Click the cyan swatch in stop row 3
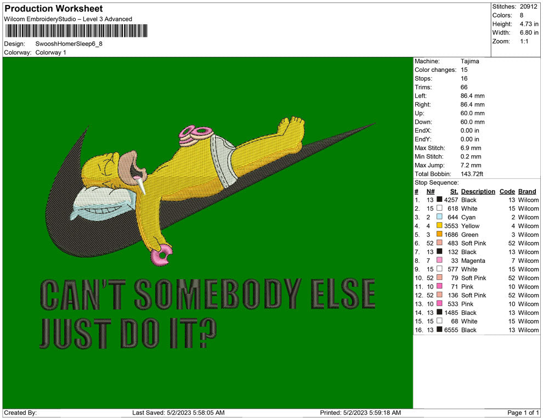 [439, 217]
